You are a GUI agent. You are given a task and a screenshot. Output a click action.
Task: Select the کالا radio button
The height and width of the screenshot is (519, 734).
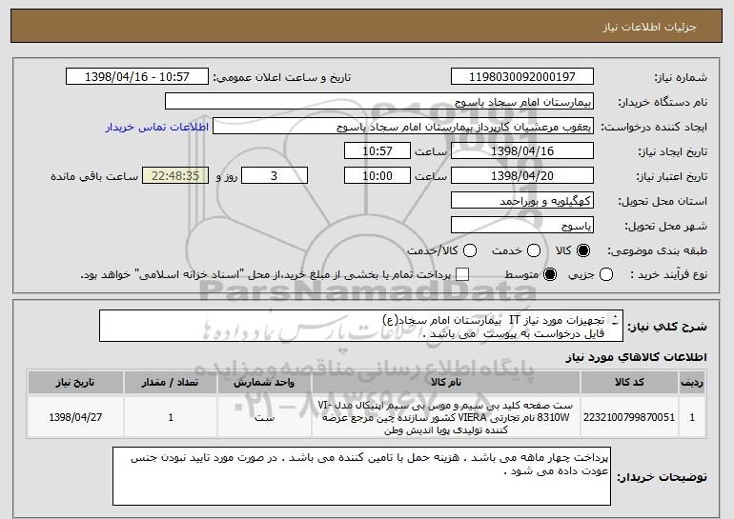583,250
